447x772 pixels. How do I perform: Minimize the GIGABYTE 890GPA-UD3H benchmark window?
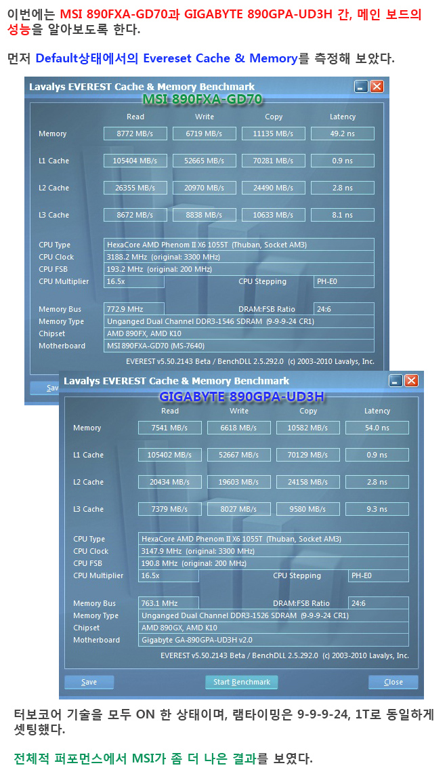click(x=396, y=381)
